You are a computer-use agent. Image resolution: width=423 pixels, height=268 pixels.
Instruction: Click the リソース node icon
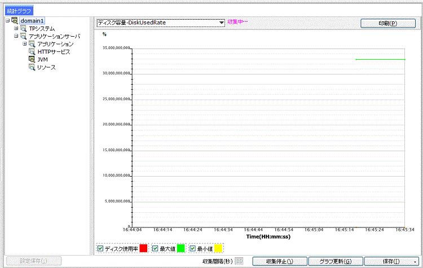(32, 67)
